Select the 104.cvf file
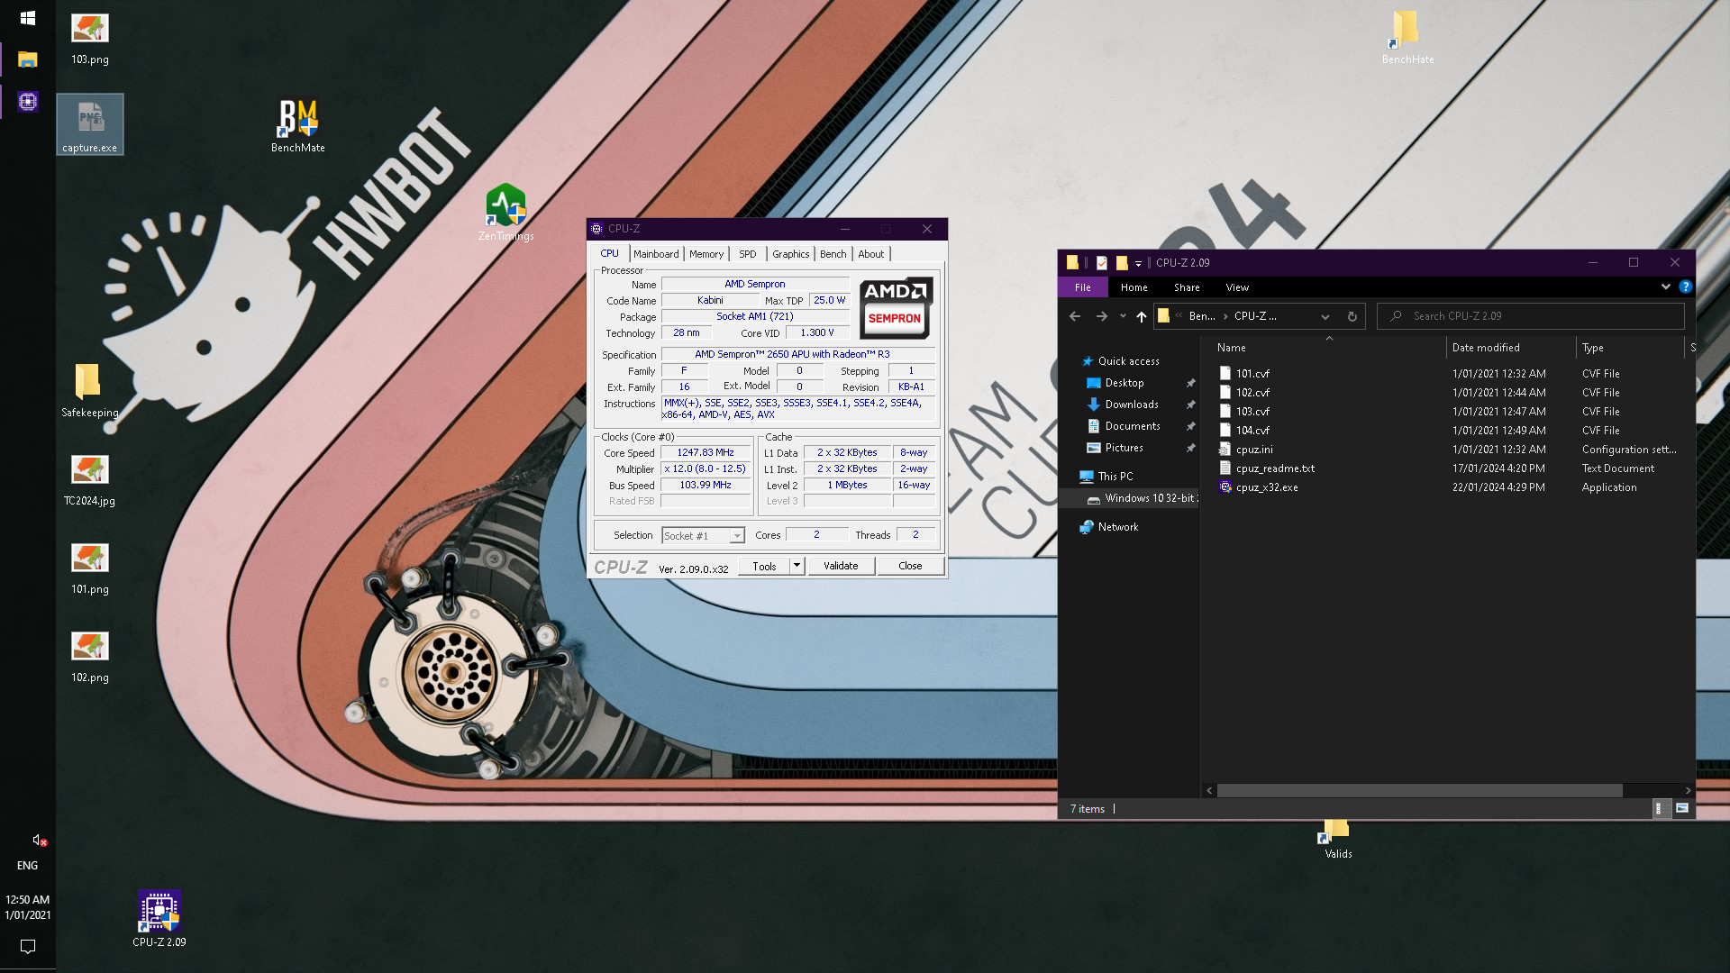 [x=1252, y=430]
